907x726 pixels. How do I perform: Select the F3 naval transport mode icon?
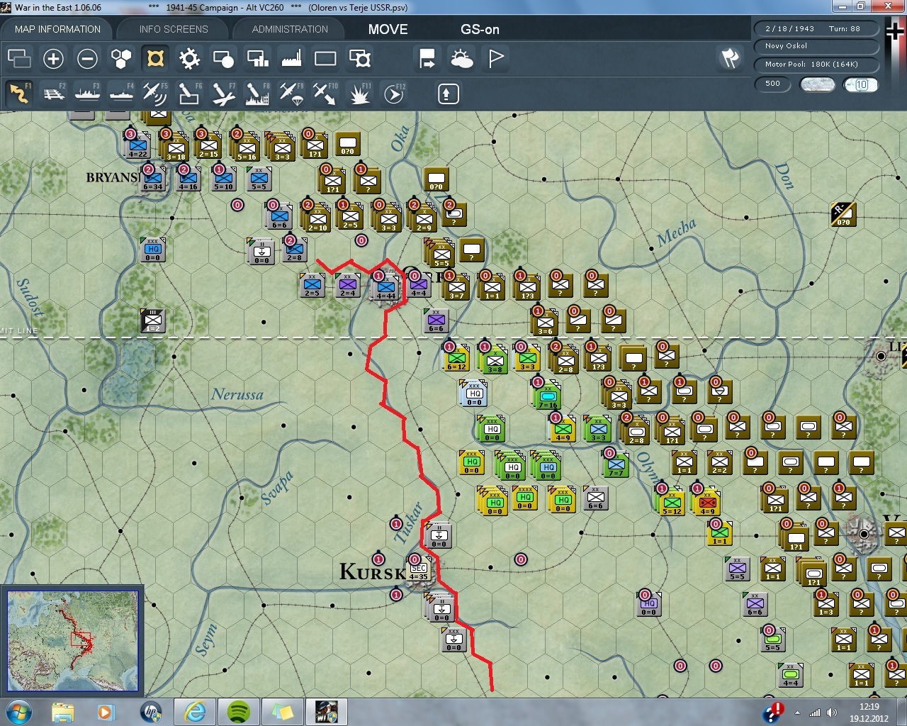click(x=87, y=94)
